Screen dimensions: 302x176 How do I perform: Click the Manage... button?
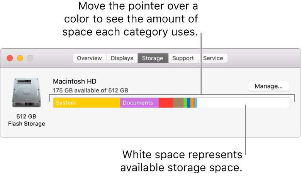pyautogui.click(x=269, y=86)
